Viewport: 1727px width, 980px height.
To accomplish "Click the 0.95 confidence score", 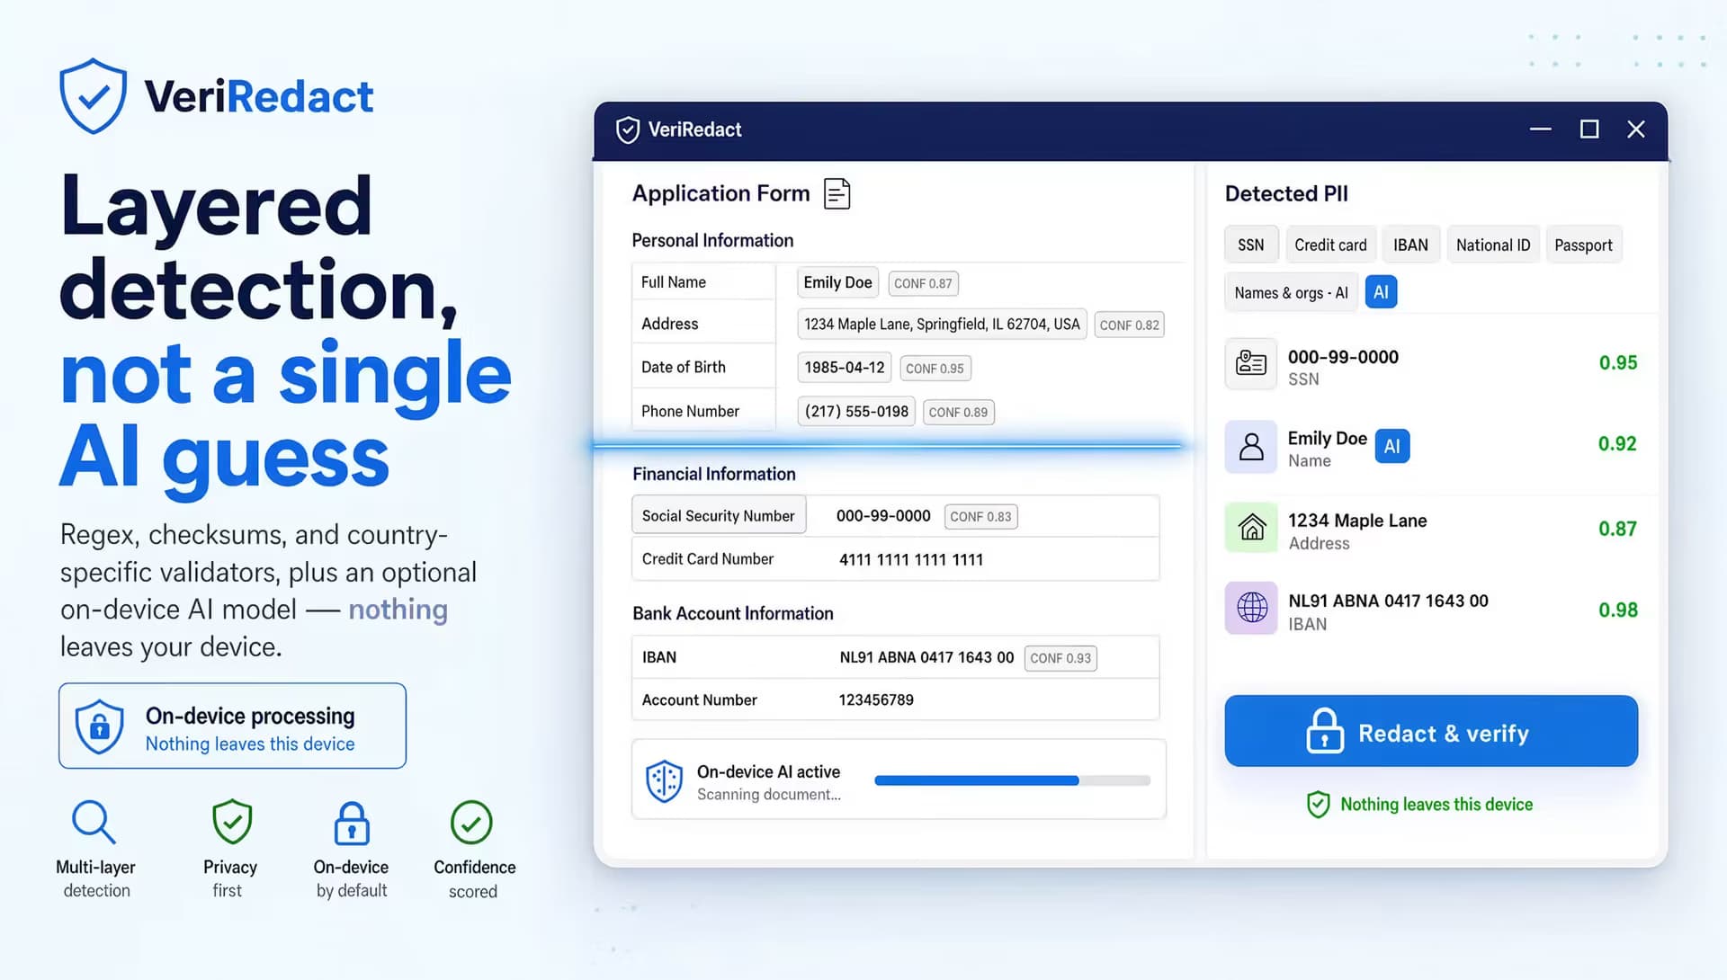I will (x=1617, y=363).
